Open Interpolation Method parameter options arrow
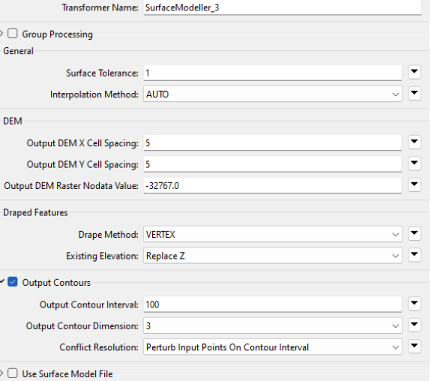The width and height of the screenshot is (431, 381). (x=415, y=94)
